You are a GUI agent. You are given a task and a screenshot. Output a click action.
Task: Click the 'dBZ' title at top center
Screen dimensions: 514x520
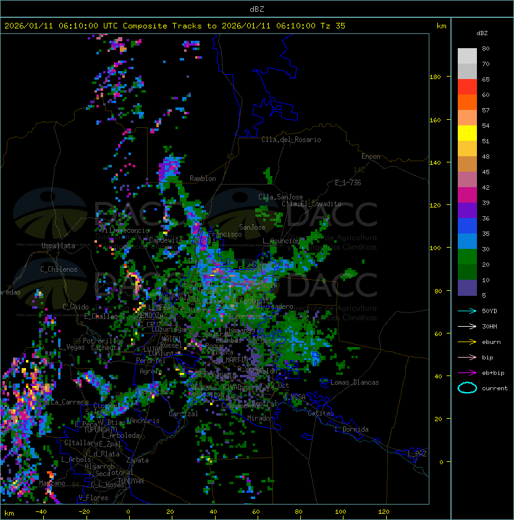(x=257, y=9)
